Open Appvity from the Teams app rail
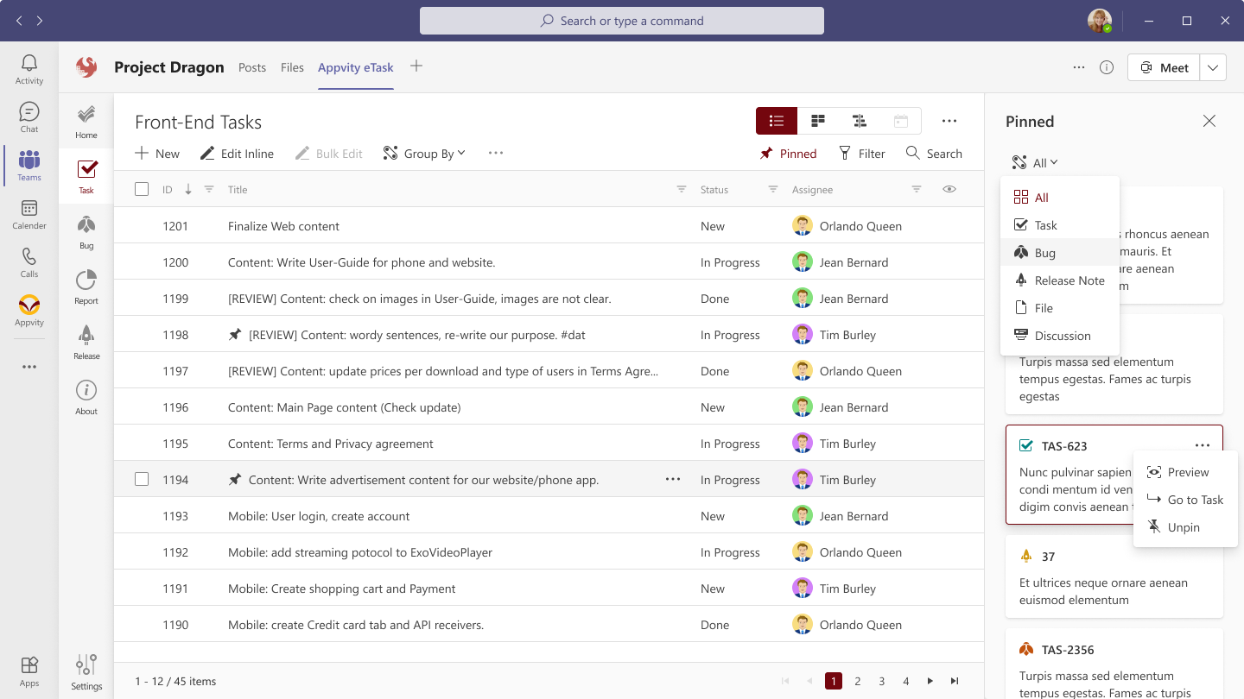 29,311
